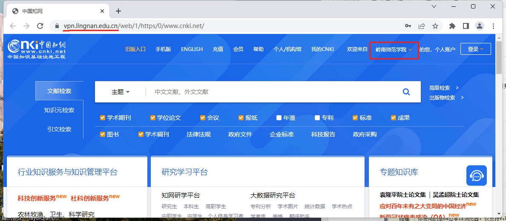Toggle the browser side panel icon
Viewport: 506px width, 221px height.
point(466,26)
